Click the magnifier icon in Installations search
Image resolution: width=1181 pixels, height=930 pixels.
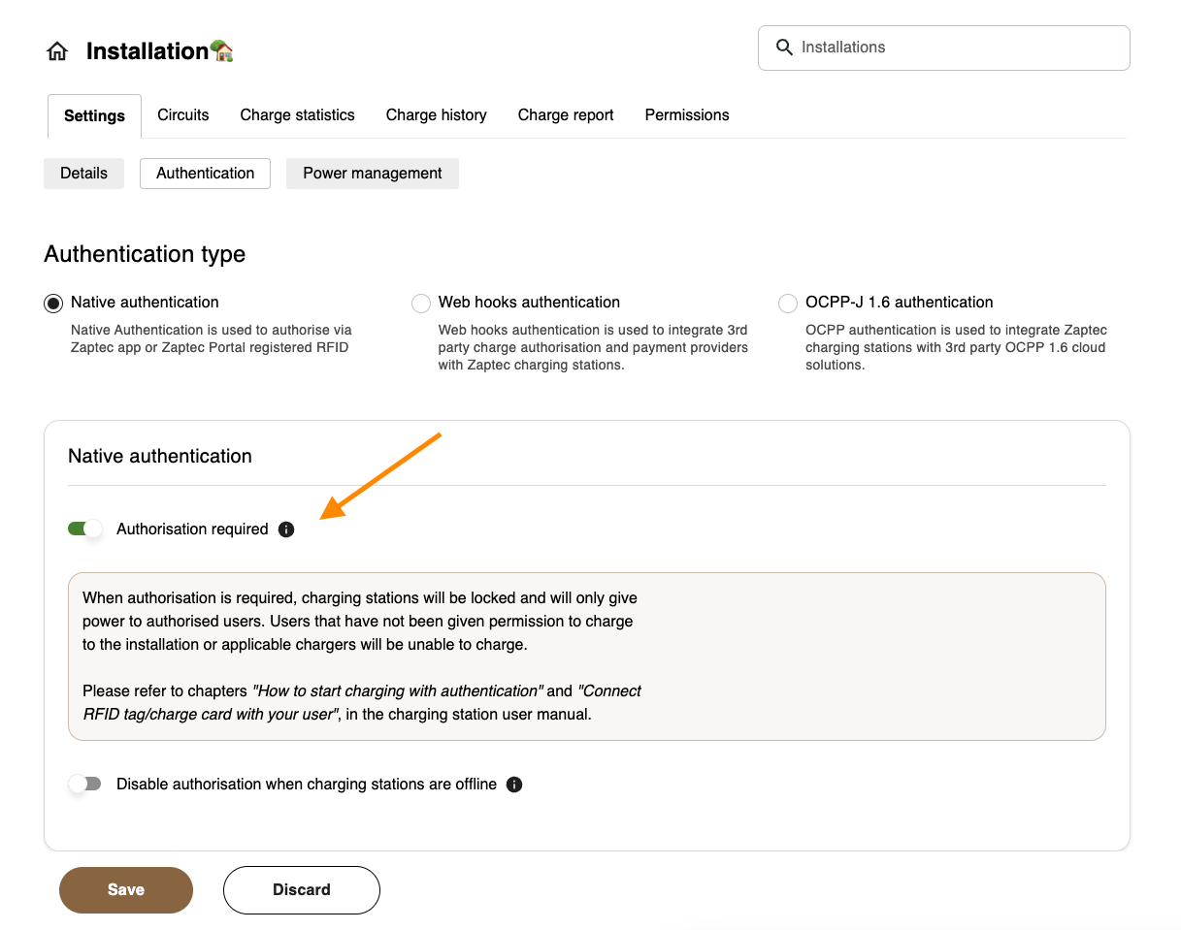[x=784, y=48]
